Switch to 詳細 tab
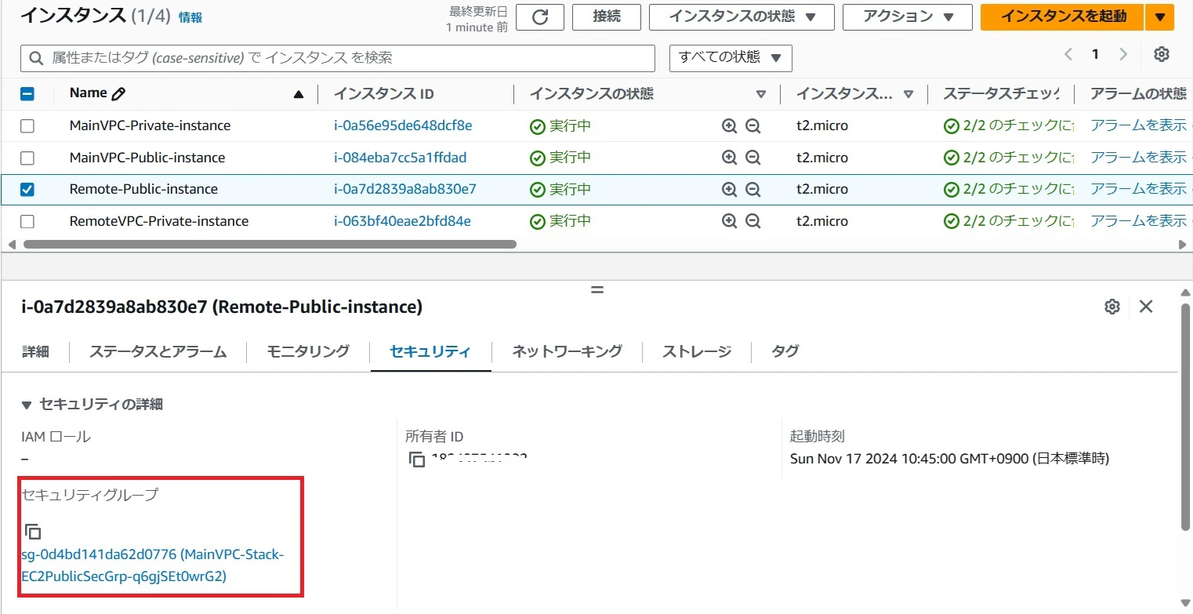The width and height of the screenshot is (1193, 614). coord(35,351)
